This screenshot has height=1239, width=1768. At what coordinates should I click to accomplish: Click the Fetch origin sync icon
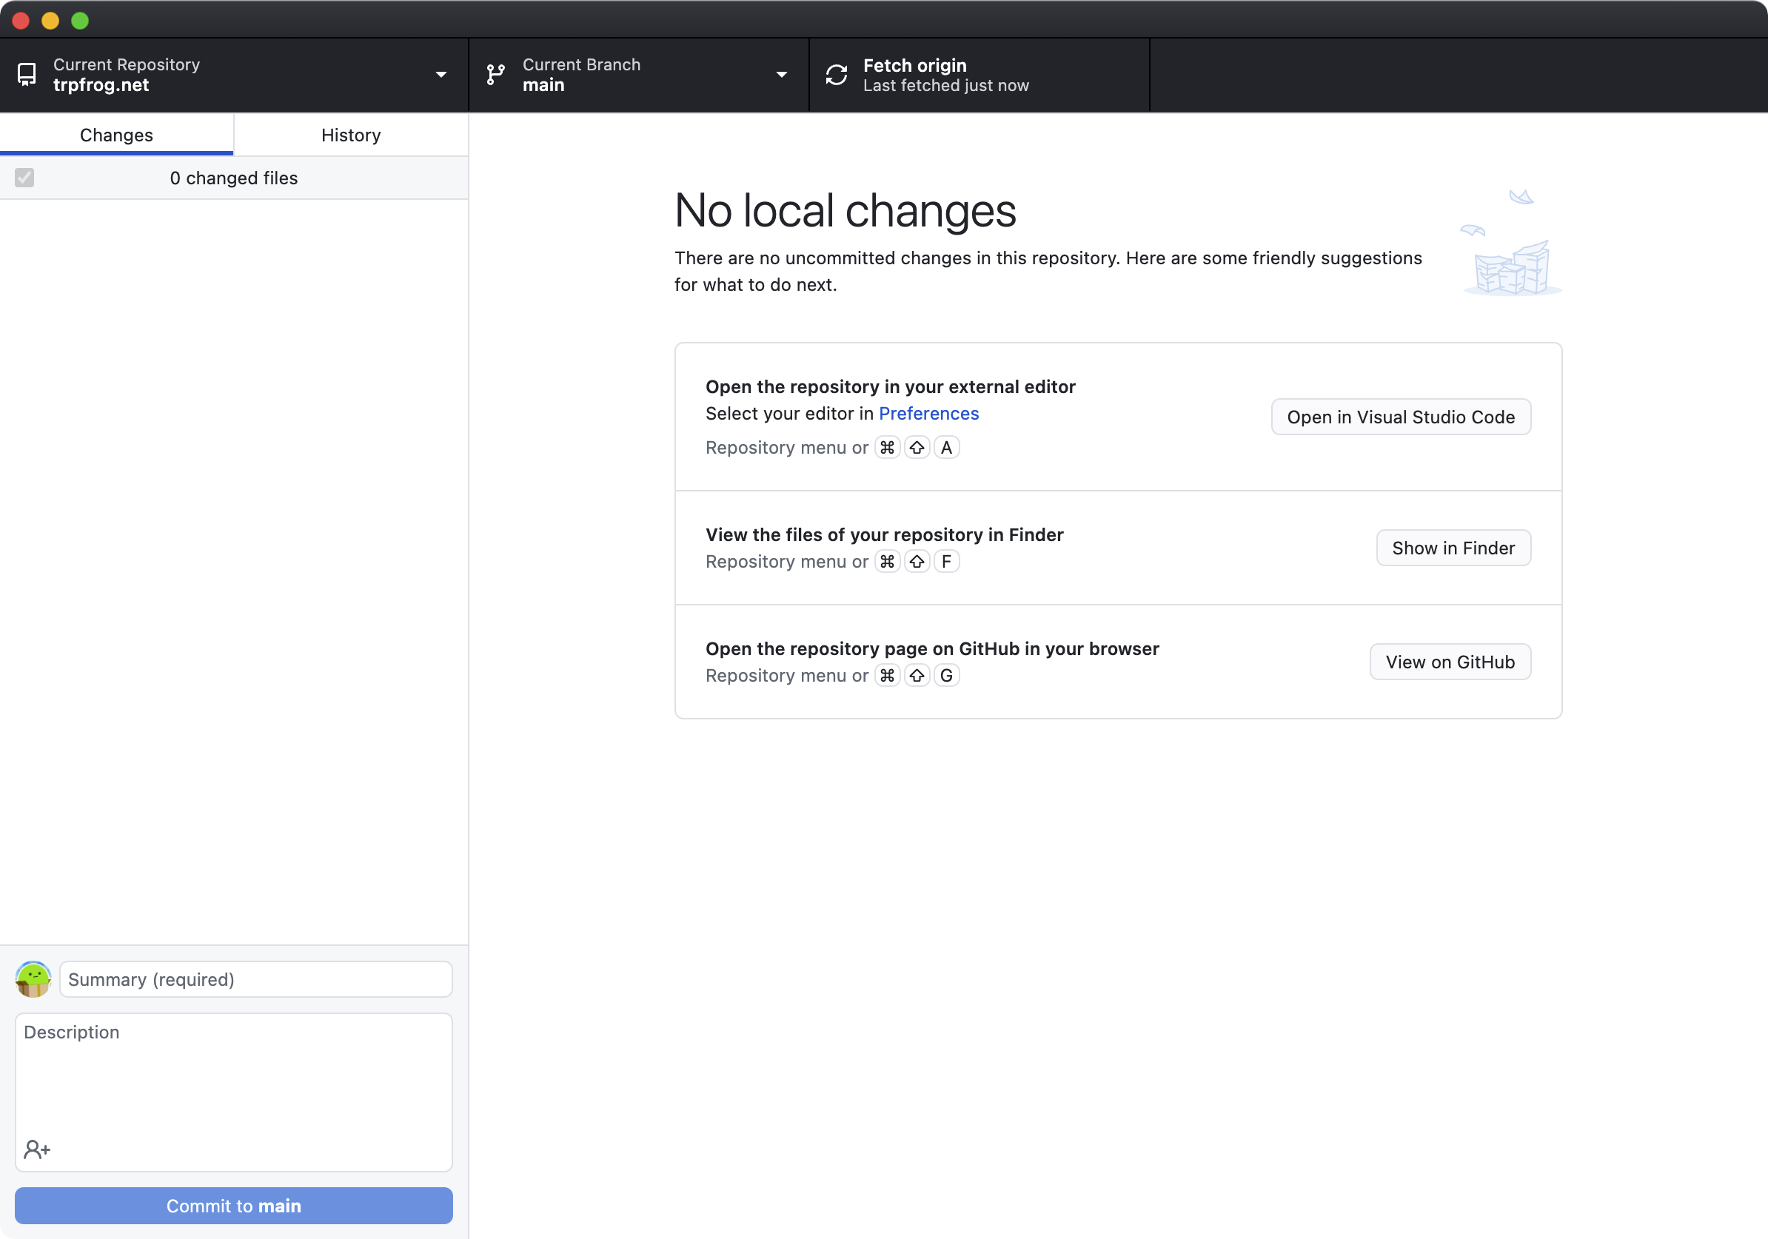pyautogui.click(x=837, y=75)
